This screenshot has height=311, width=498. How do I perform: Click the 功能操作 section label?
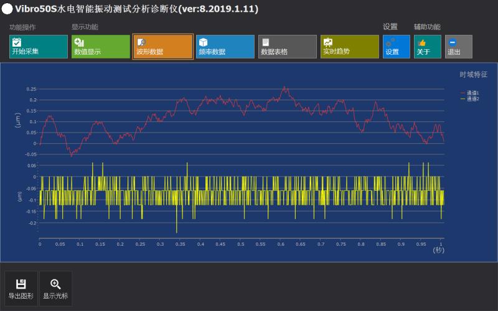click(x=22, y=27)
